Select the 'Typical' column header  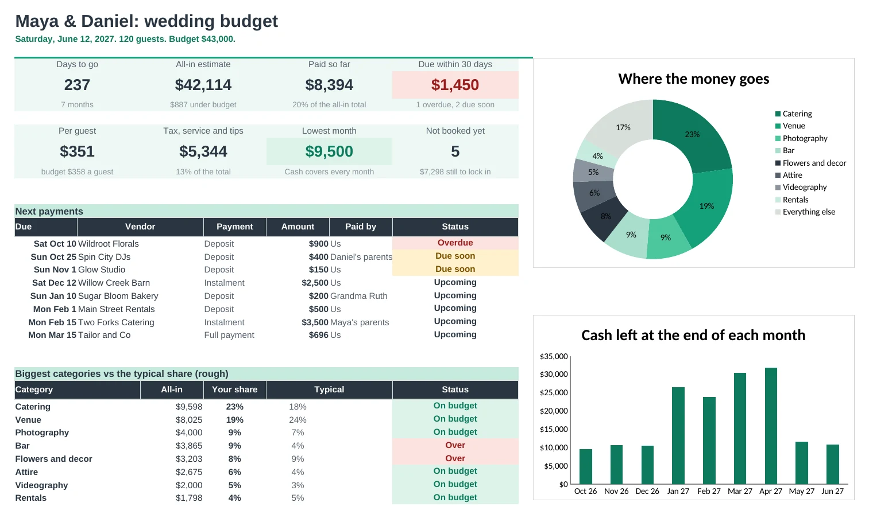tap(329, 390)
